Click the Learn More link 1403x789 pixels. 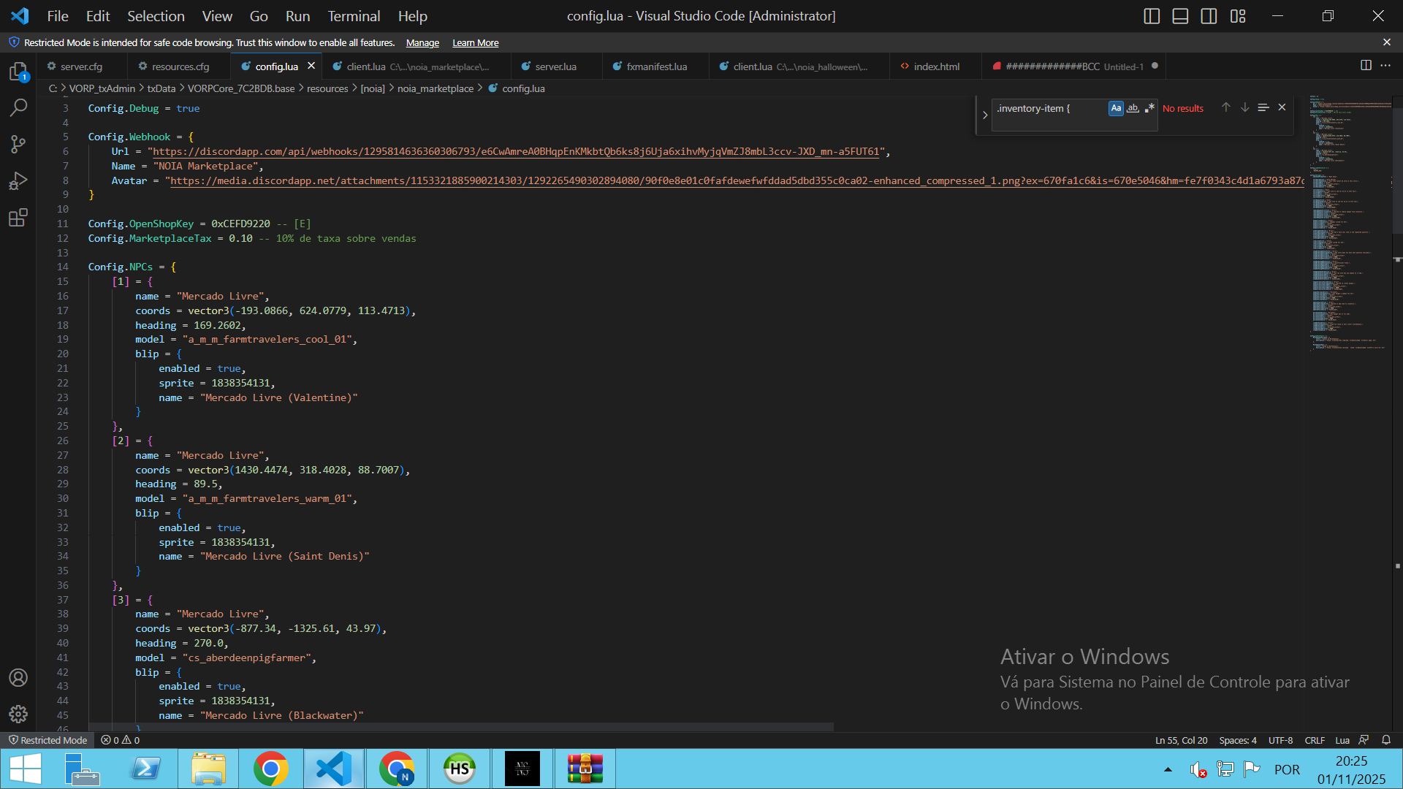[x=475, y=43]
